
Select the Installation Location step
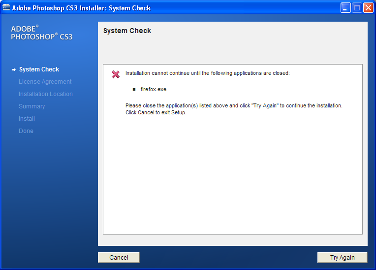point(46,94)
